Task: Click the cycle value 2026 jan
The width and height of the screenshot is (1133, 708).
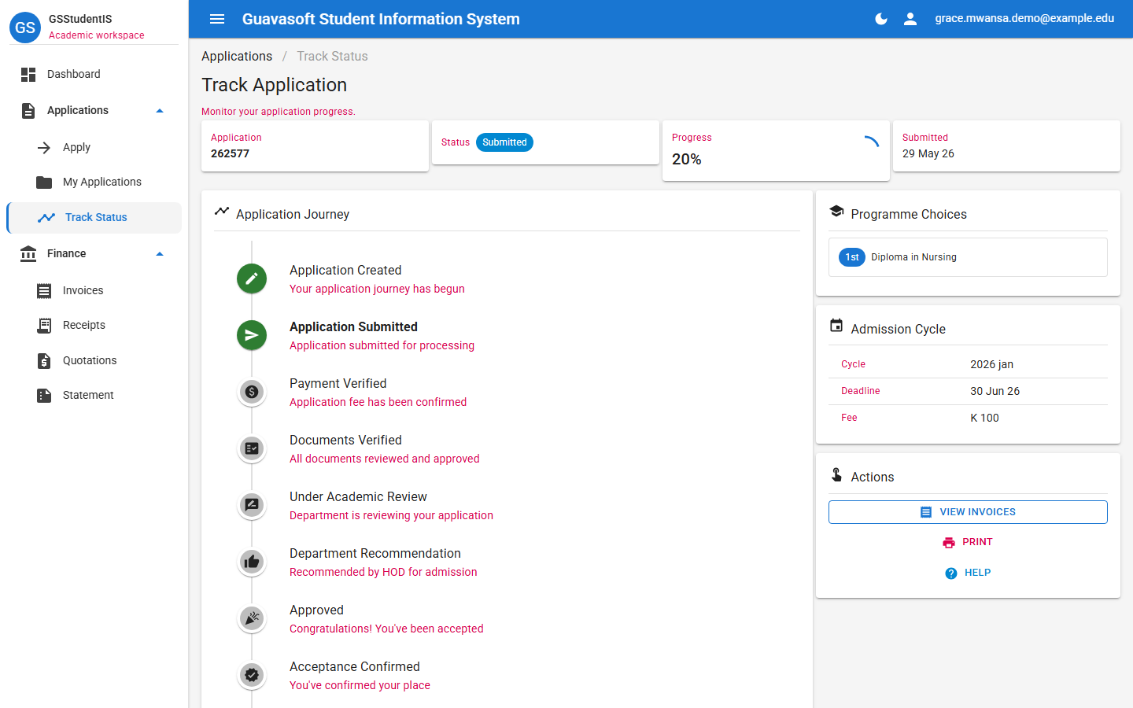Action: tap(992, 365)
